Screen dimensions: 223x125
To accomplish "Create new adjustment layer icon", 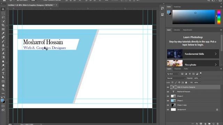I will coord(205,124).
